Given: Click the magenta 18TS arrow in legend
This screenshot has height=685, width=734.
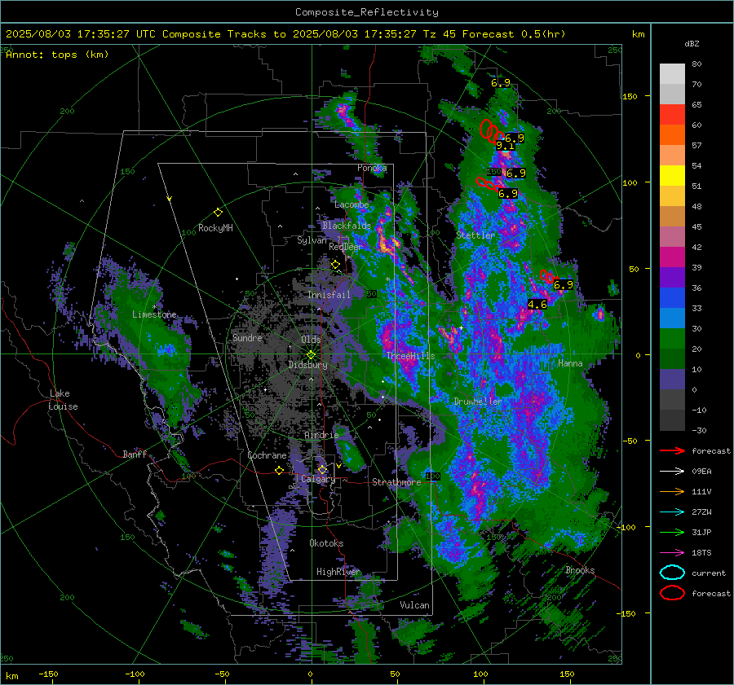Looking at the screenshot, I should click(672, 553).
